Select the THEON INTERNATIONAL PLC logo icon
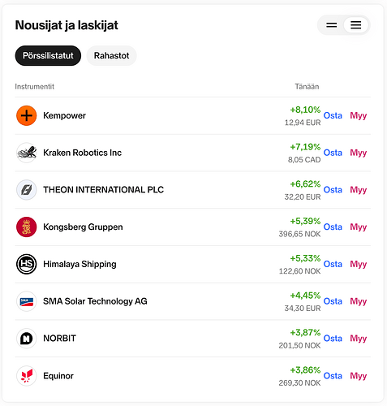The height and width of the screenshot is (406, 387). 26,190
